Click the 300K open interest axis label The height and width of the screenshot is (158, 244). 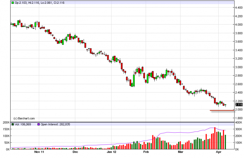[239, 129]
